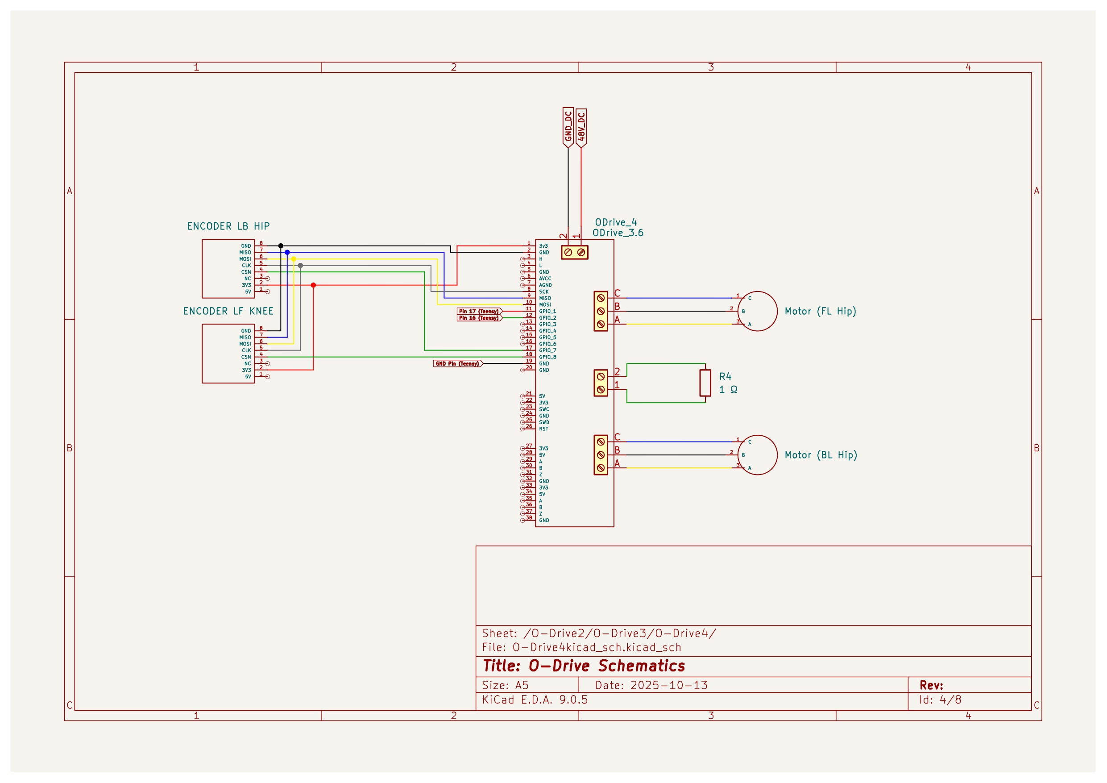Click the SWD pin name on ODrive
This screenshot has height=783, width=1107.
click(x=544, y=422)
